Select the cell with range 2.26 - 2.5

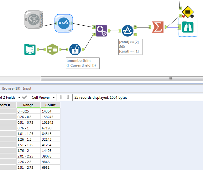(29, 162)
